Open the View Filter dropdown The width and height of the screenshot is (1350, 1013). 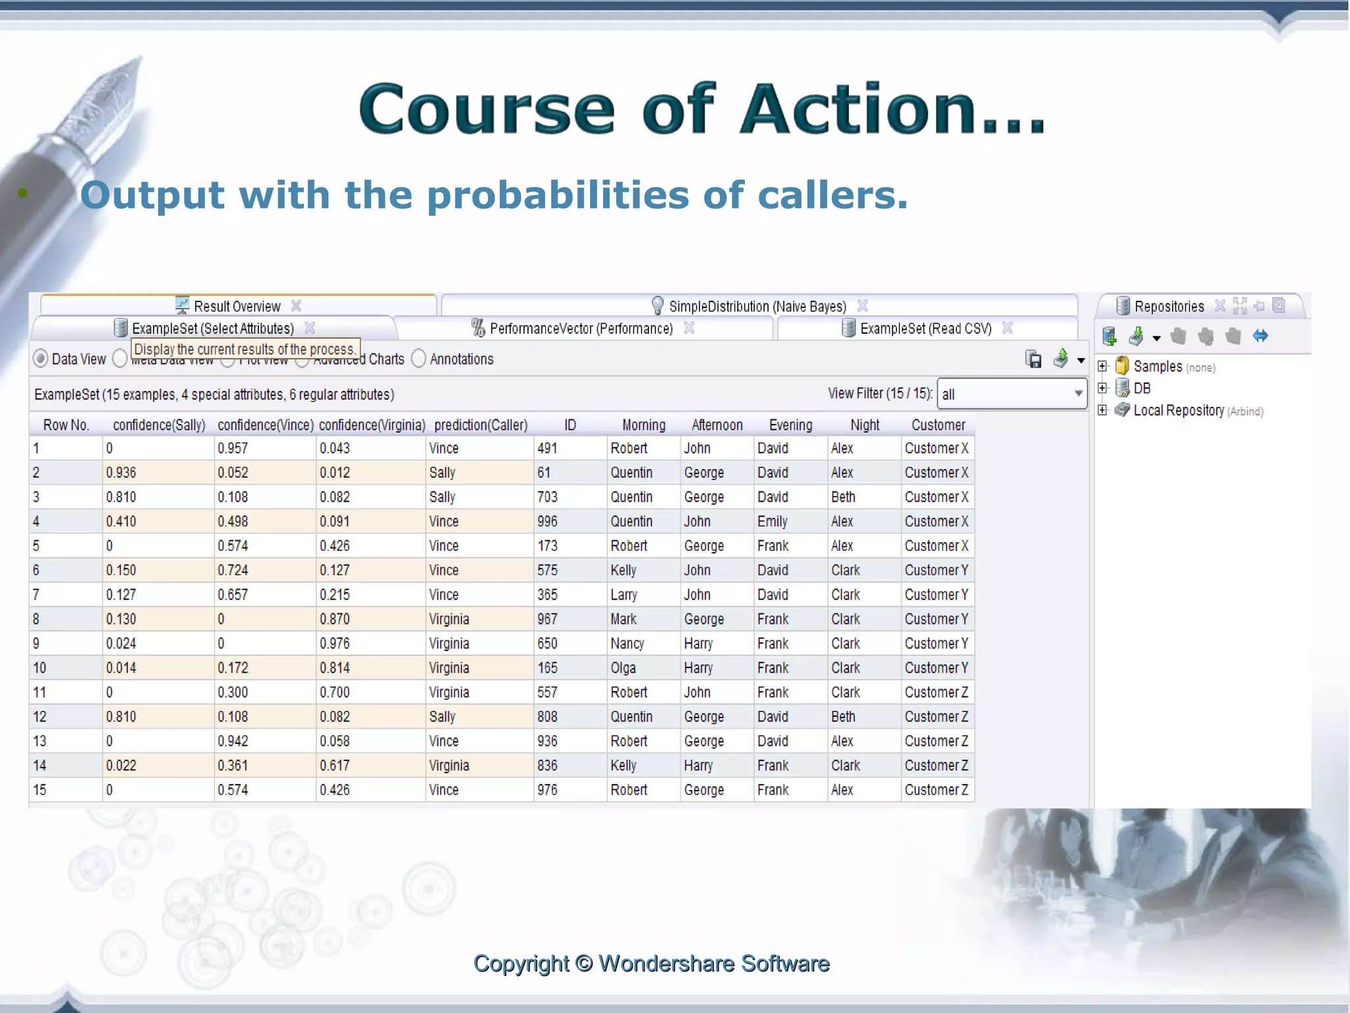(x=1012, y=394)
